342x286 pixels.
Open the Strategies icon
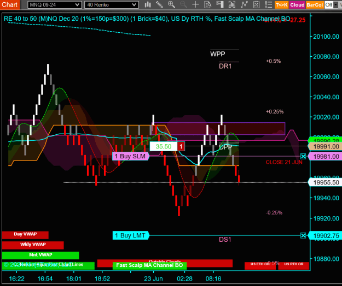256,4
